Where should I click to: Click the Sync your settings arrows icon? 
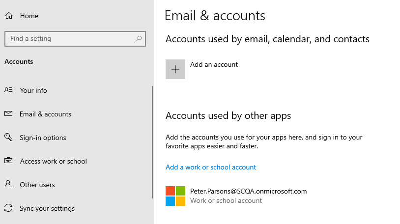pyautogui.click(x=8, y=208)
